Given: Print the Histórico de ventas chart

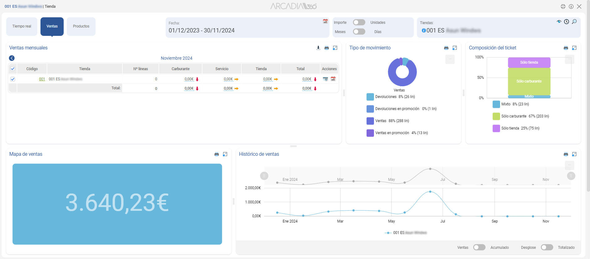Looking at the screenshot, I should pos(566,154).
